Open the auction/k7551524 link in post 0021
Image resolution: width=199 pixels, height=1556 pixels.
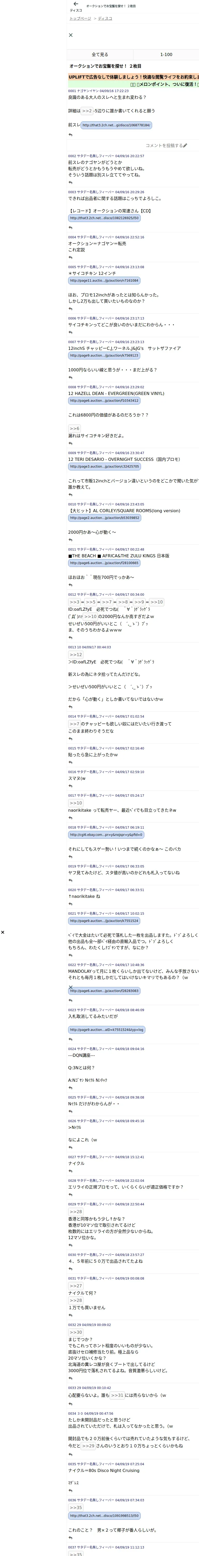click(104, 921)
